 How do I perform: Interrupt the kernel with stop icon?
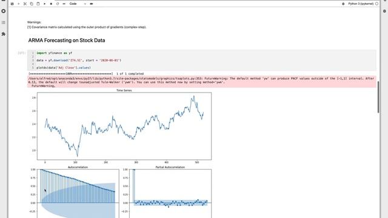coord(51,4)
